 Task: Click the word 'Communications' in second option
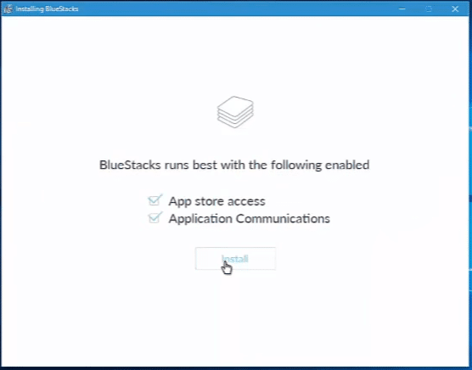pyautogui.click(x=283, y=219)
